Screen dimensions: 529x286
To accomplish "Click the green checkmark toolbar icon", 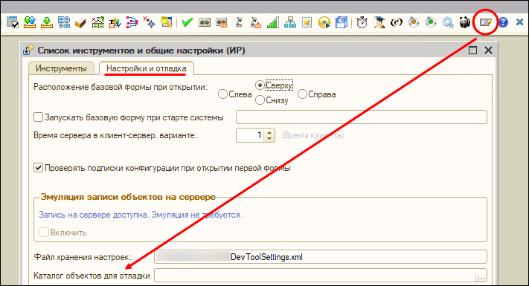I will point(187,22).
